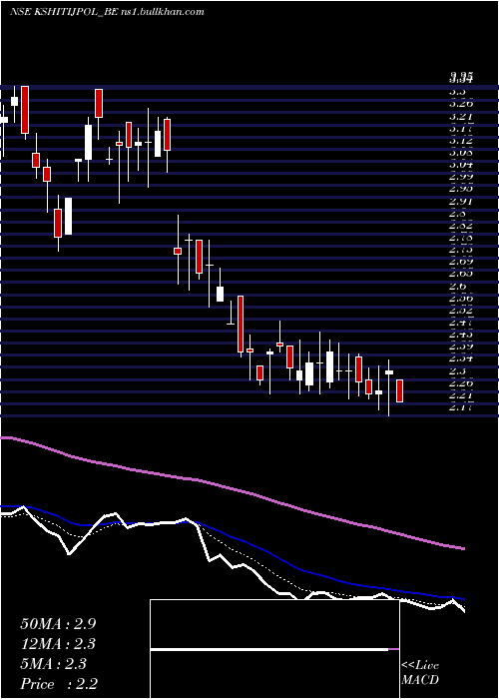Screen dimensions: 499x699
Task: Click the 2.47 price axis label
Action: click(461, 322)
